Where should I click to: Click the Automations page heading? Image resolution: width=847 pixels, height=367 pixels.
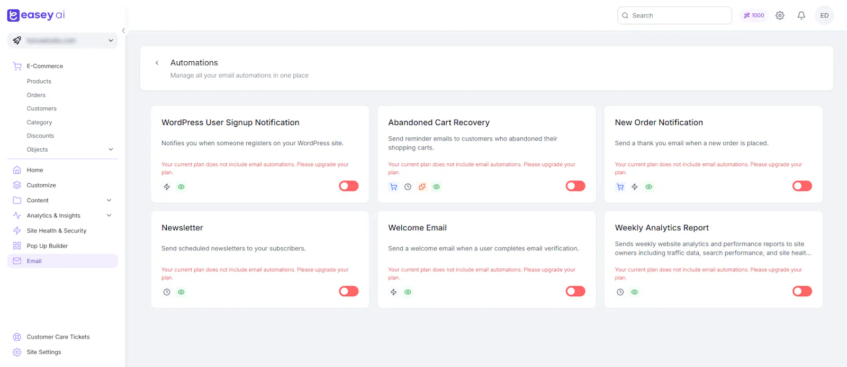[194, 63]
